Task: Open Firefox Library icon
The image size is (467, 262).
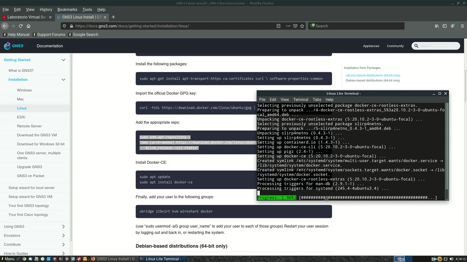Action: click(437, 26)
